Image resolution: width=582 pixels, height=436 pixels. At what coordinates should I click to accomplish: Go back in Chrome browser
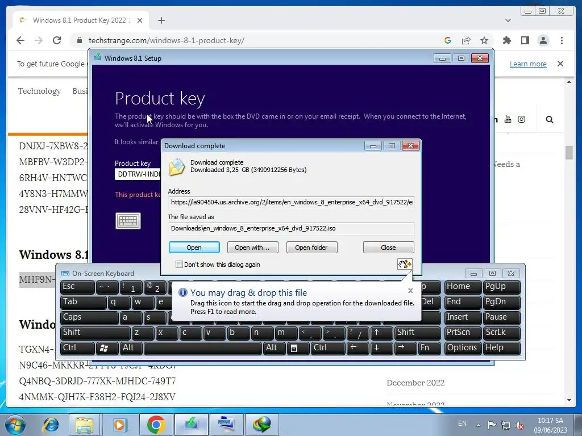click(x=20, y=40)
